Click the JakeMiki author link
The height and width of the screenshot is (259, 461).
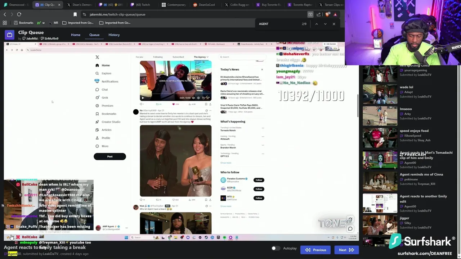(x=31, y=38)
